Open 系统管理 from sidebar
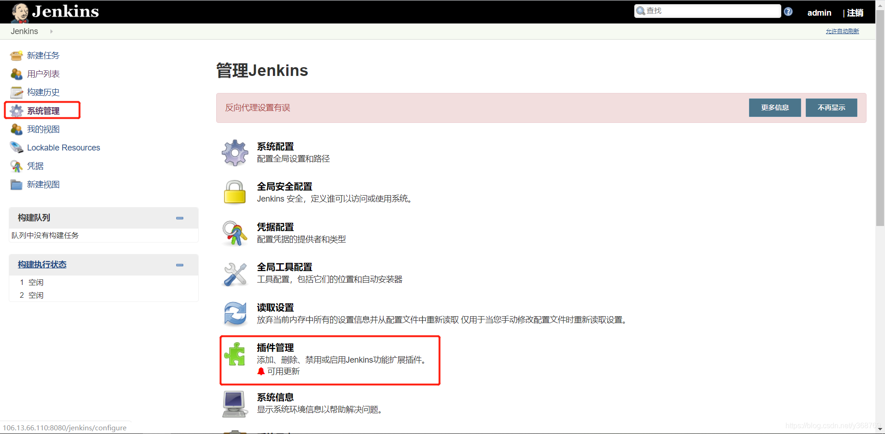 click(x=43, y=111)
